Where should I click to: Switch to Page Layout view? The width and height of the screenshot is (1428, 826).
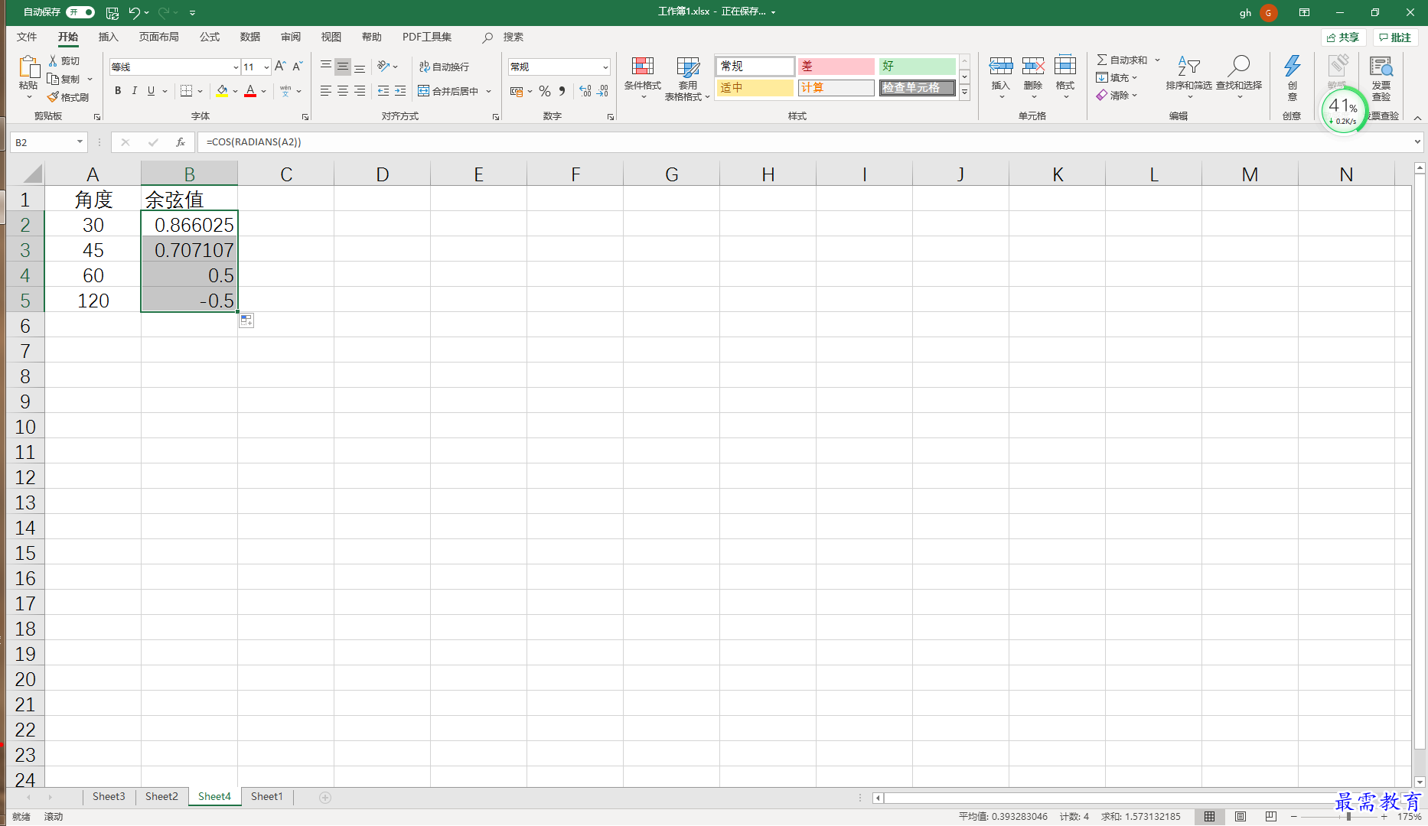[x=1241, y=817]
